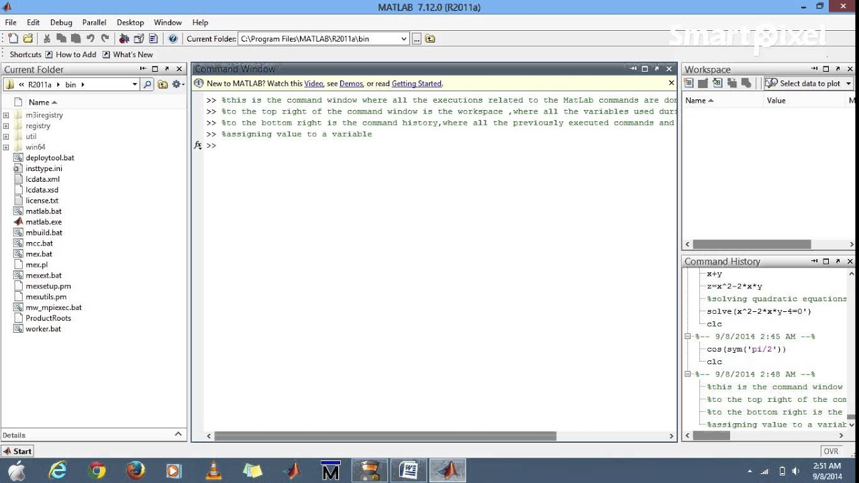The image size is (859, 483).
Task: Open How to Add shortcut
Action: tap(70, 54)
